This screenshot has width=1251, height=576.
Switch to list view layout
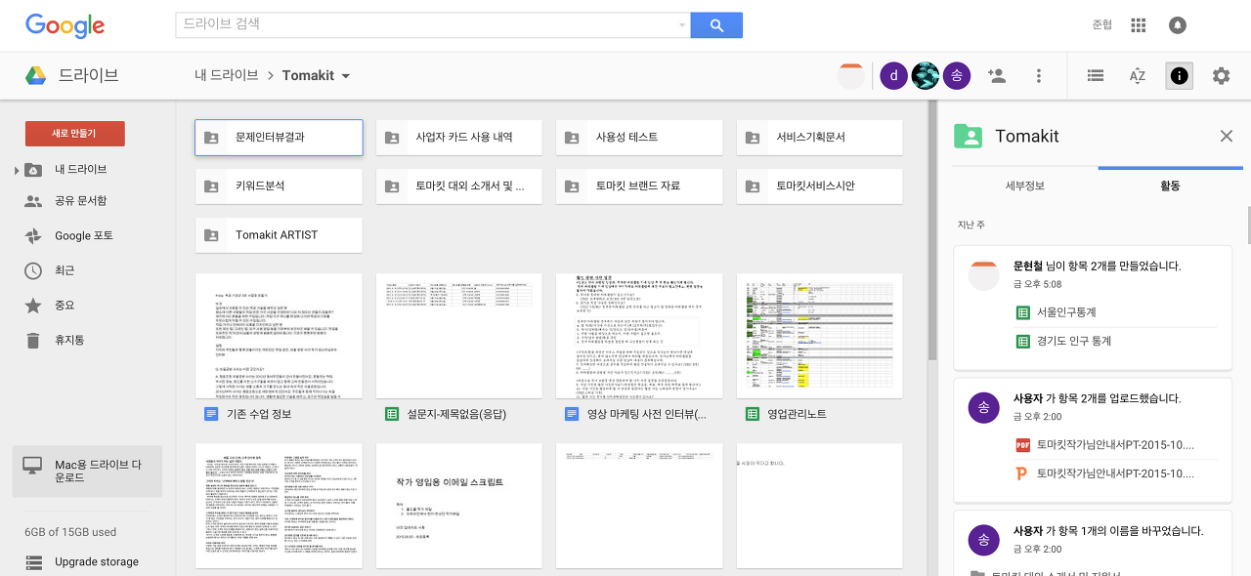coord(1096,75)
